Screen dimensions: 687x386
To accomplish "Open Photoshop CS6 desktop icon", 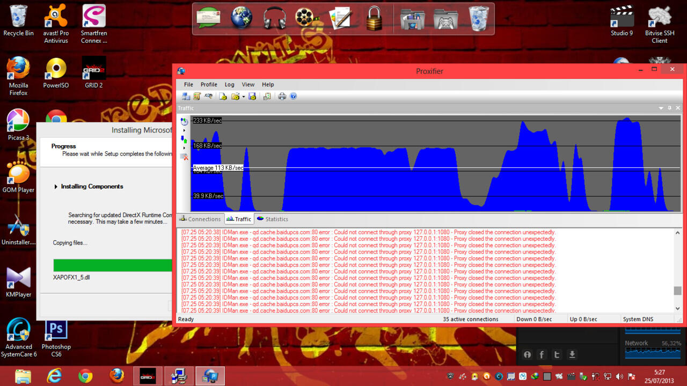I will [x=56, y=338].
